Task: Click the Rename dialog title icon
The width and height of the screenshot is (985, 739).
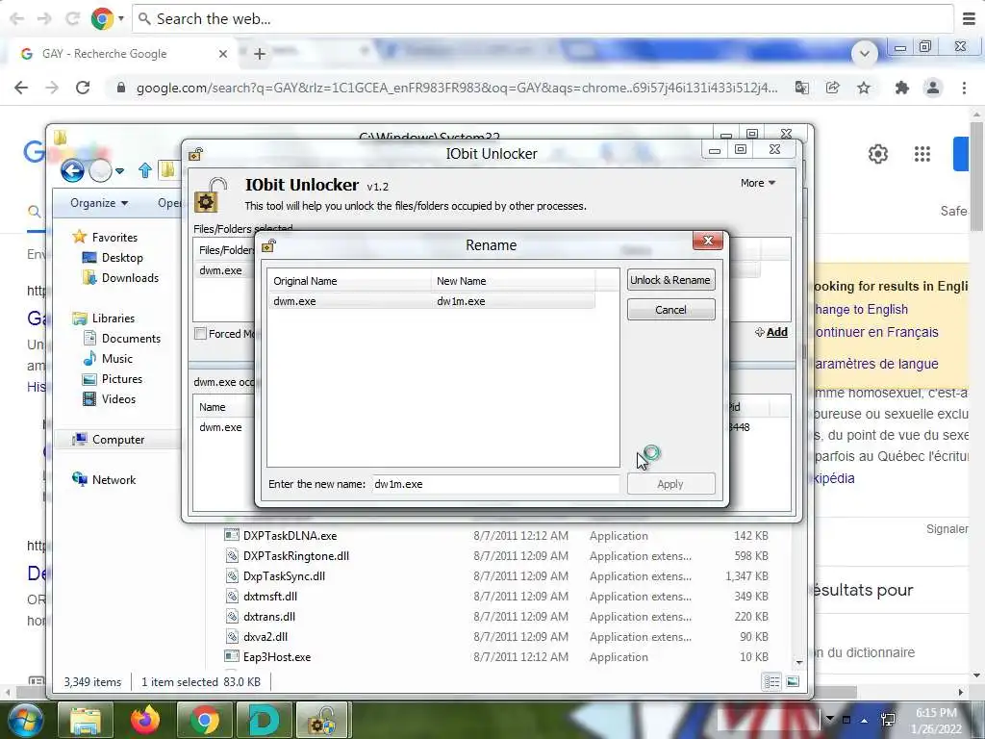Action: click(269, 245)
